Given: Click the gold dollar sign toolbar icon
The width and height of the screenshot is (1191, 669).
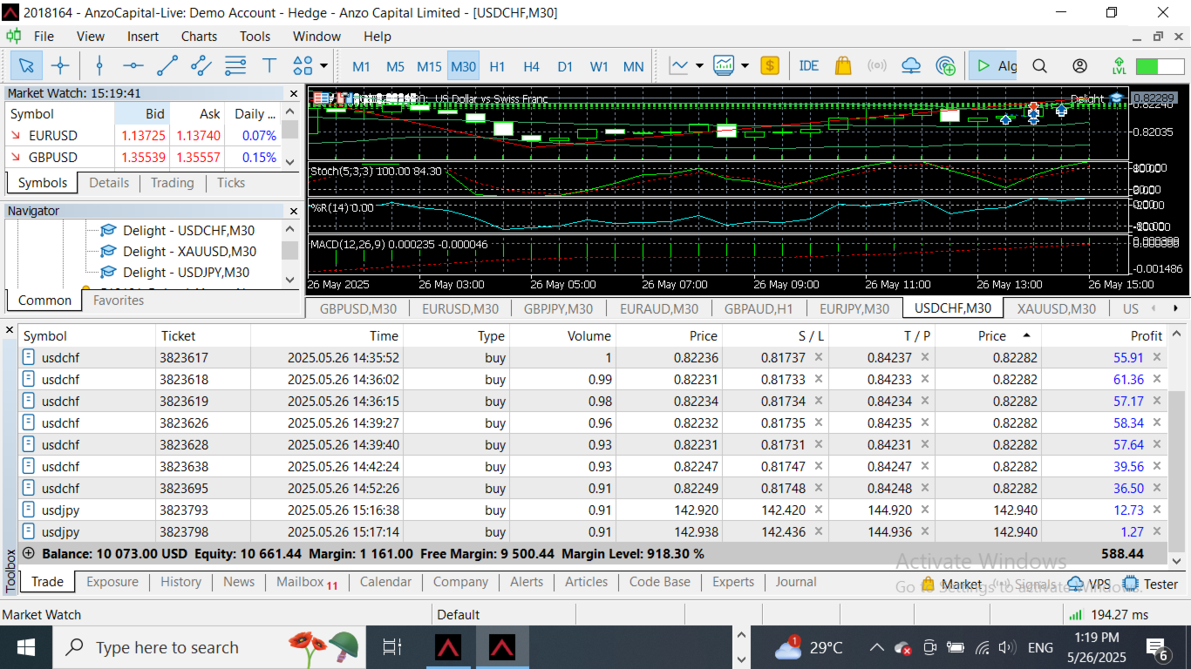Looking at the screenshot, I should (769, 65).
